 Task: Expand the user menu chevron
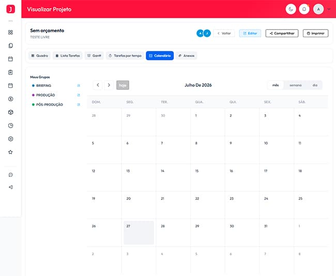tap(329, 9)
